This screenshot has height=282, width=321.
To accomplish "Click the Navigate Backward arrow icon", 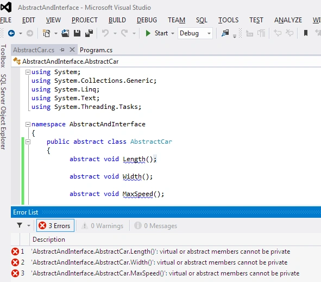I will 11,33.
